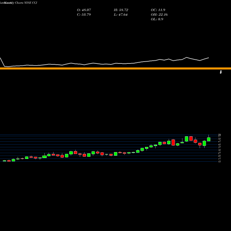231x231 pixels.
Task: Click the 27 price axis label
Action: tap(219, 153)
